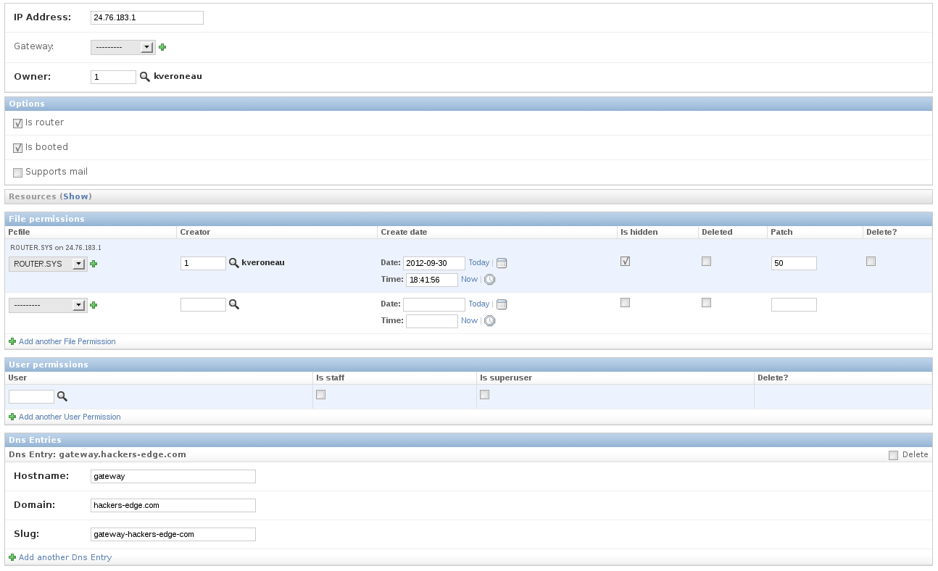The image size is (938, 571).
Task: Open Owner lookup magnifier icon
Action: pos(144,76)
